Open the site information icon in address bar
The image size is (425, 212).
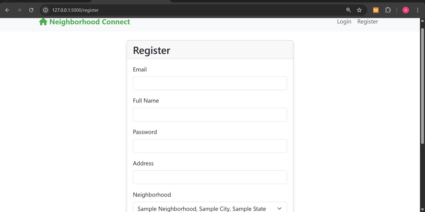click(46, 10)
